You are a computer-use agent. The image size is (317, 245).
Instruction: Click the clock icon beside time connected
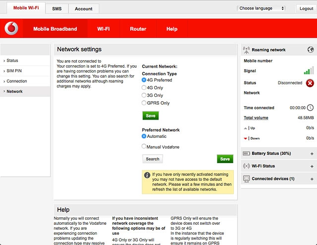(310, 108)
